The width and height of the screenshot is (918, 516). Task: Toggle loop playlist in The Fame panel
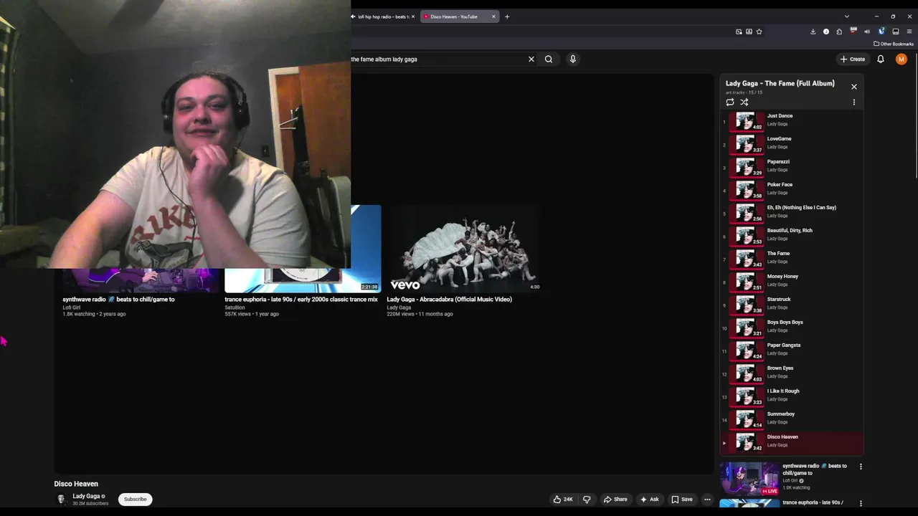pyautogui.click(x=730, y=102)
